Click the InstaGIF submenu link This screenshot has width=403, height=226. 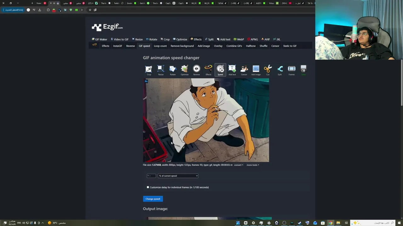click(x=117, y=46)
